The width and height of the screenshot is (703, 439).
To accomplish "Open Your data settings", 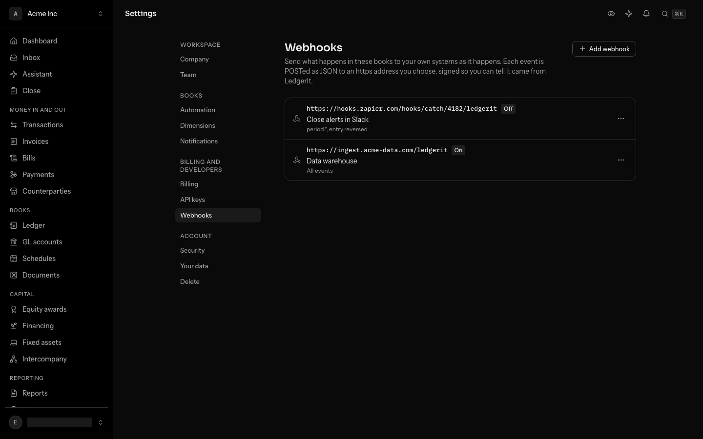I will pos(218,266).
